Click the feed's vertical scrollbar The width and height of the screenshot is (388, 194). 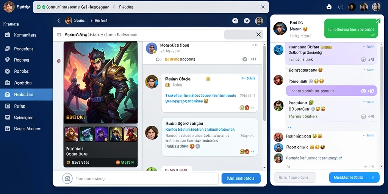pyautogui.click(x=264, y=83)
